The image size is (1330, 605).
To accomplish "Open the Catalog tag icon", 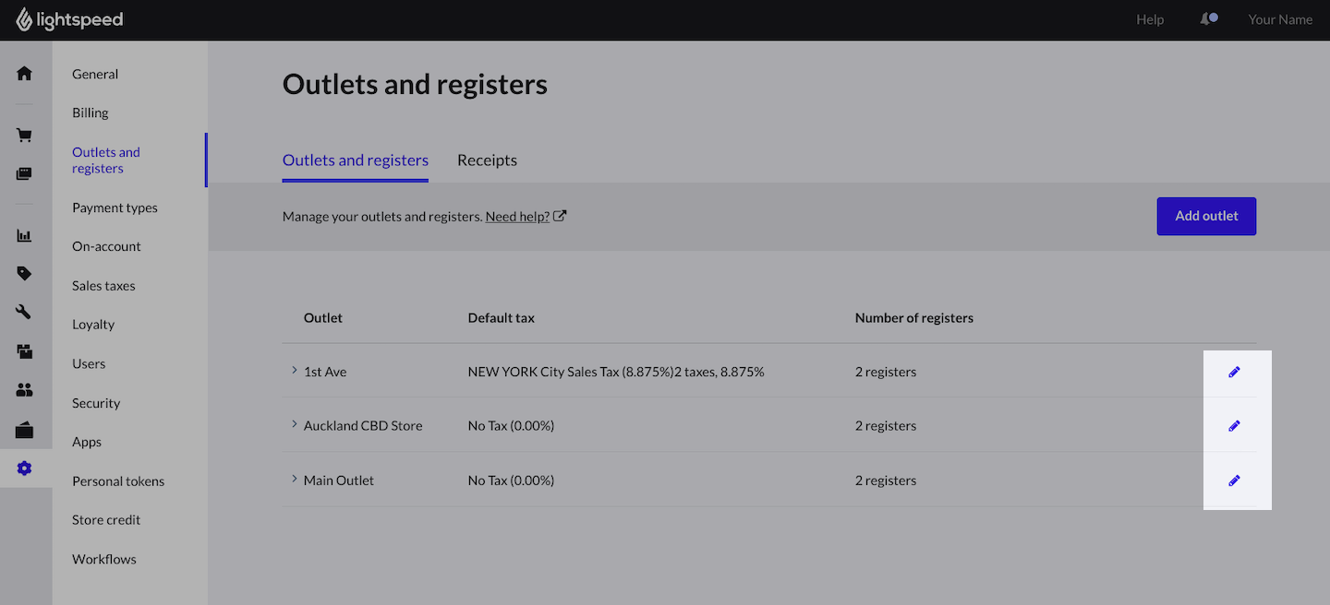I will (24, 273).
